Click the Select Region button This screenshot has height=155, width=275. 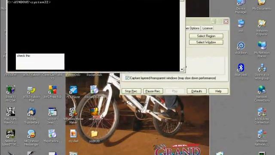click(206, 36)
